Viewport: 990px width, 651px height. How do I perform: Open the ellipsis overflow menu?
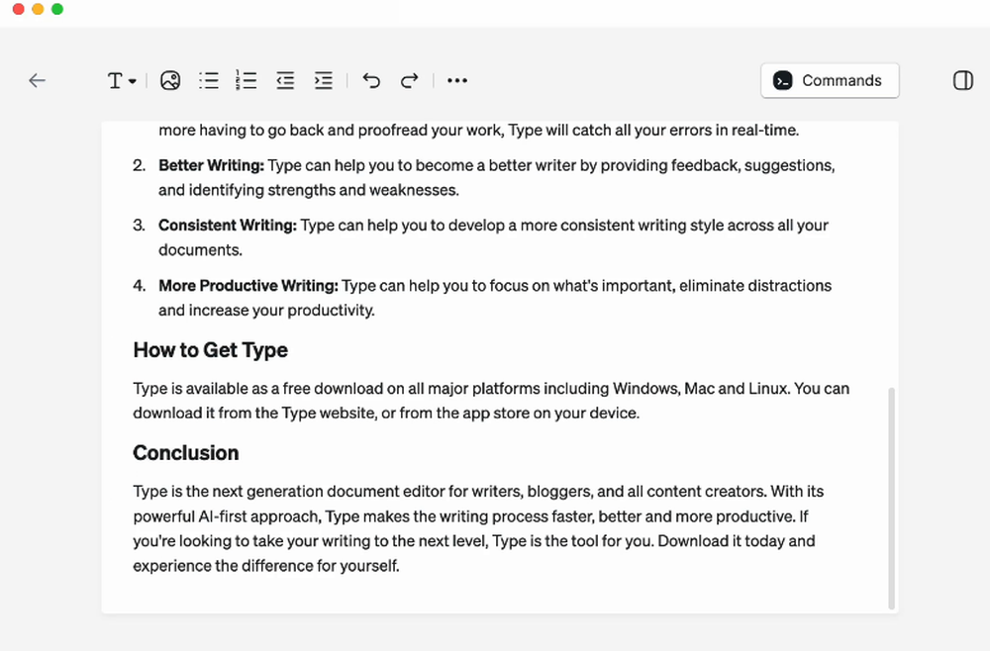coord(456,80)
